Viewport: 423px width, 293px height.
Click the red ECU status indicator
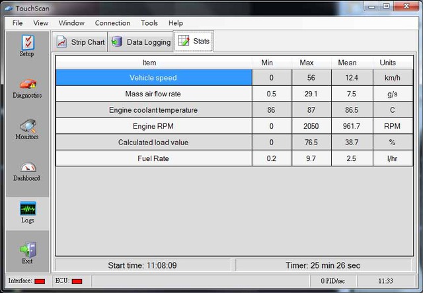click(x=77, y=281)
